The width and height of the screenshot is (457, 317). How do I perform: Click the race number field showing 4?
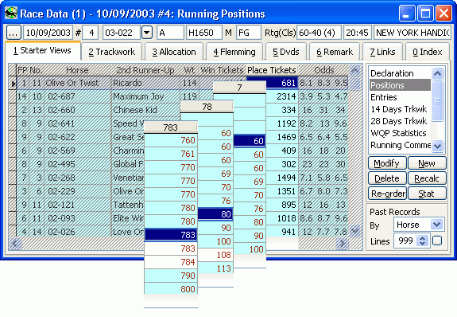91,33
